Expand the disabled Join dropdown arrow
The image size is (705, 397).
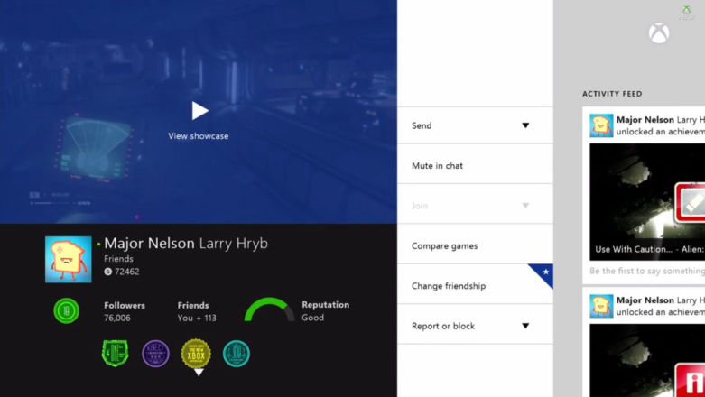(x=525, y=206)
